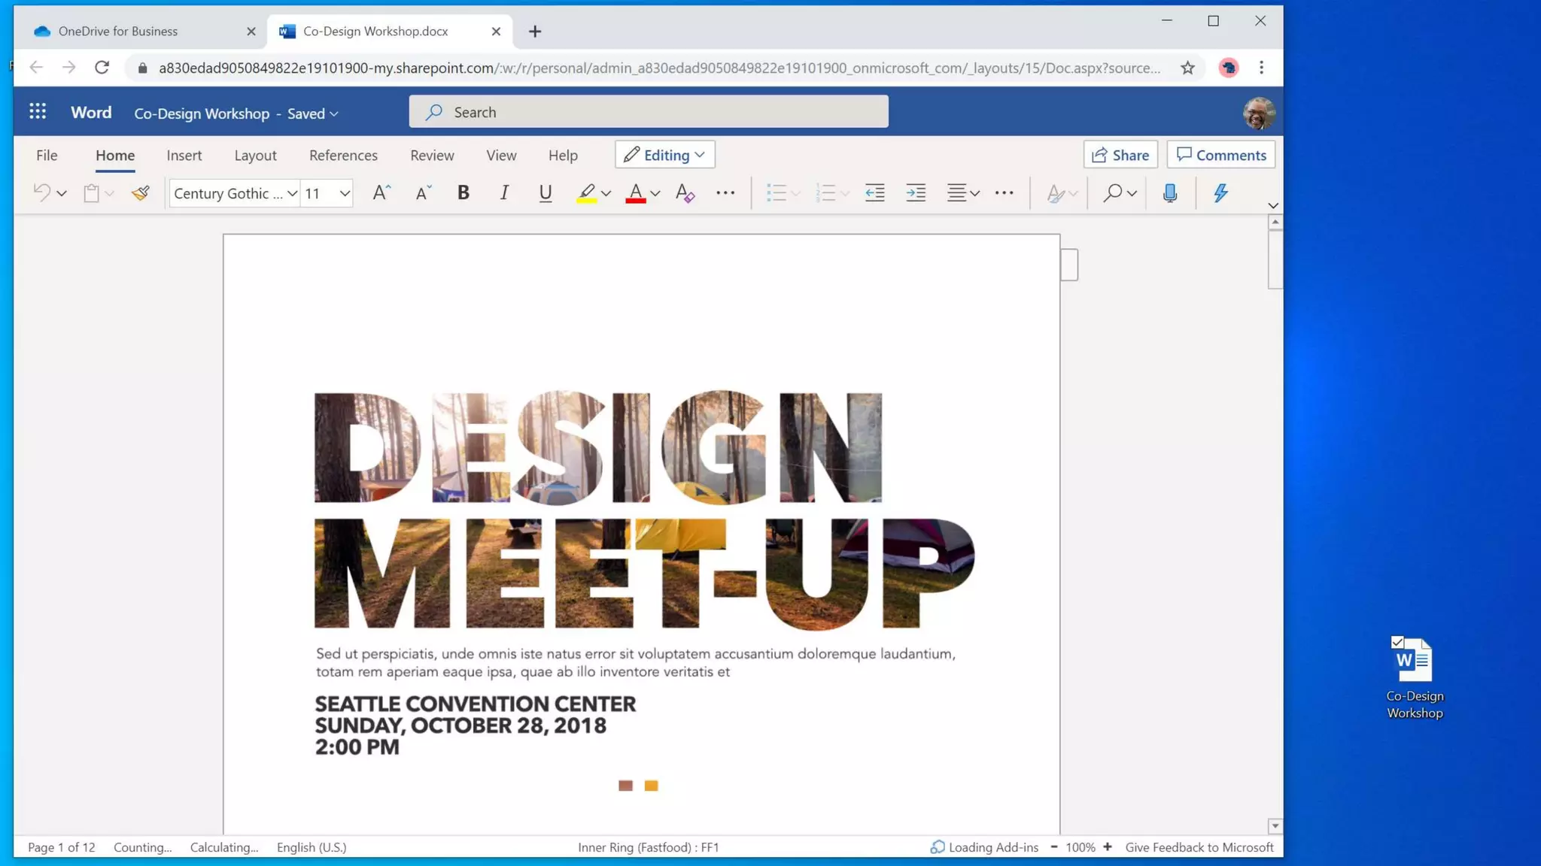Image resolution: width=1541 pixels, height=866 pixels.
Task: Click the Share button
Action: pos(1120,155)
